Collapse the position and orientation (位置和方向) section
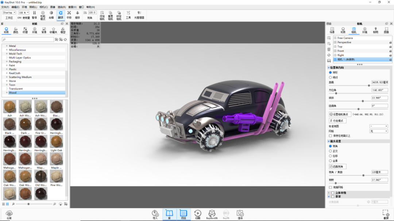Screen dimensions: 394x221 tap(329, 68)
